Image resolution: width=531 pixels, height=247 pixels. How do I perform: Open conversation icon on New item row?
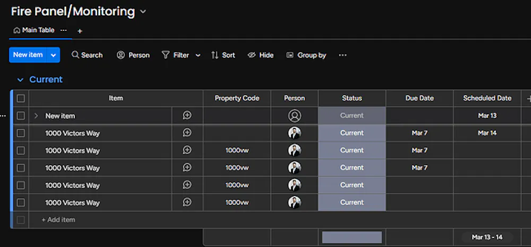tap(187, 115)
